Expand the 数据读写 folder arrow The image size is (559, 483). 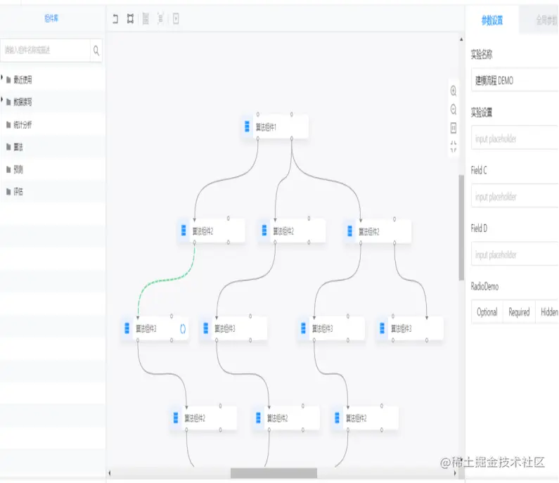pyautogui.click(x=2, y=99)
